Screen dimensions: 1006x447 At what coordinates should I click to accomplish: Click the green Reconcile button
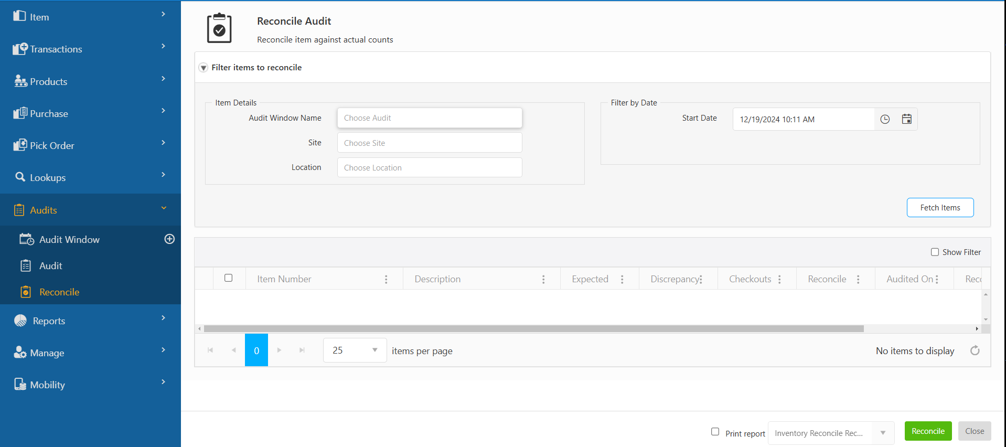(928, 431)
